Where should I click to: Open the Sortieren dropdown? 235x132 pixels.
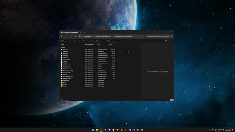(x=100, y=41)
